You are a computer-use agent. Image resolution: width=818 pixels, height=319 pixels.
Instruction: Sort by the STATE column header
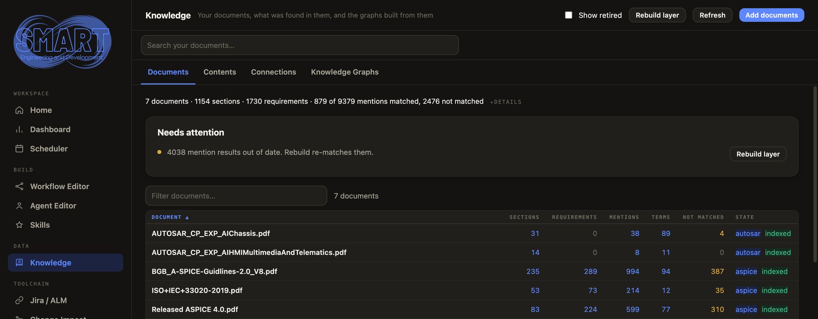click(x=744, y=217)
